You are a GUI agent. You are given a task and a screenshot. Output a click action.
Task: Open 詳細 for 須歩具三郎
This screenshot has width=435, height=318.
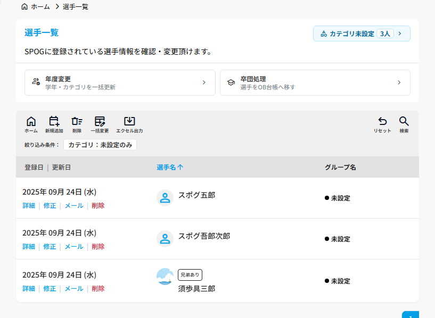29,289
